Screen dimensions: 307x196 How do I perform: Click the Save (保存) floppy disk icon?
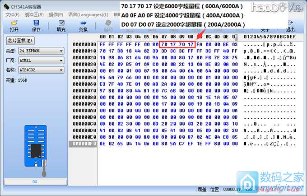point(36,23)
